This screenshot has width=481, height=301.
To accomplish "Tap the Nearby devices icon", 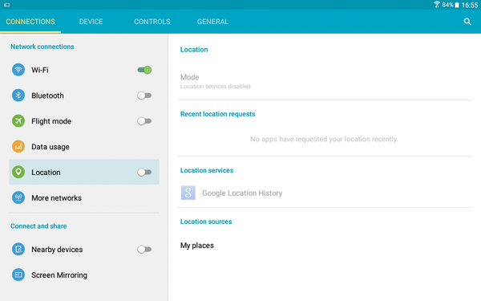I will [18, 249].
